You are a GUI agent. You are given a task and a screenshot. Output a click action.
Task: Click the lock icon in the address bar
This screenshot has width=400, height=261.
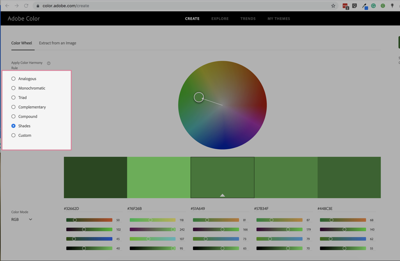[38, 6]
